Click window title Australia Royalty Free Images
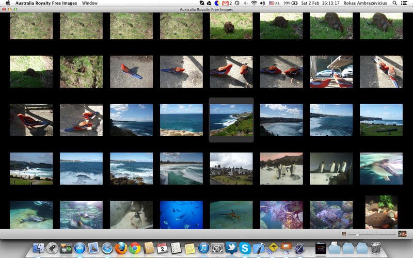This screenshot has width=413, height=258. 206,9
